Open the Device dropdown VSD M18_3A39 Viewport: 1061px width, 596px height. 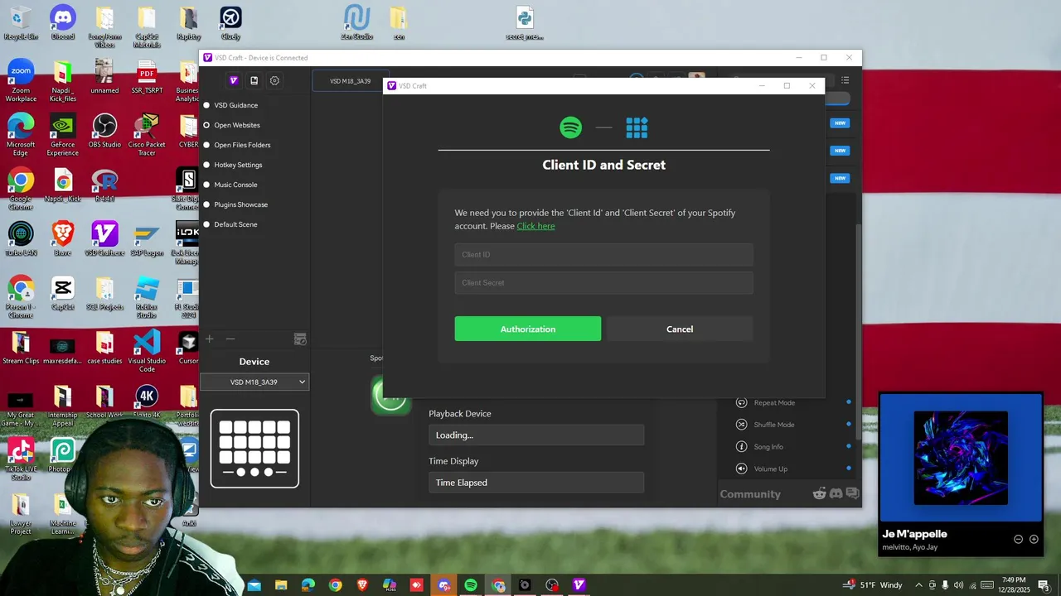(254, 382)
